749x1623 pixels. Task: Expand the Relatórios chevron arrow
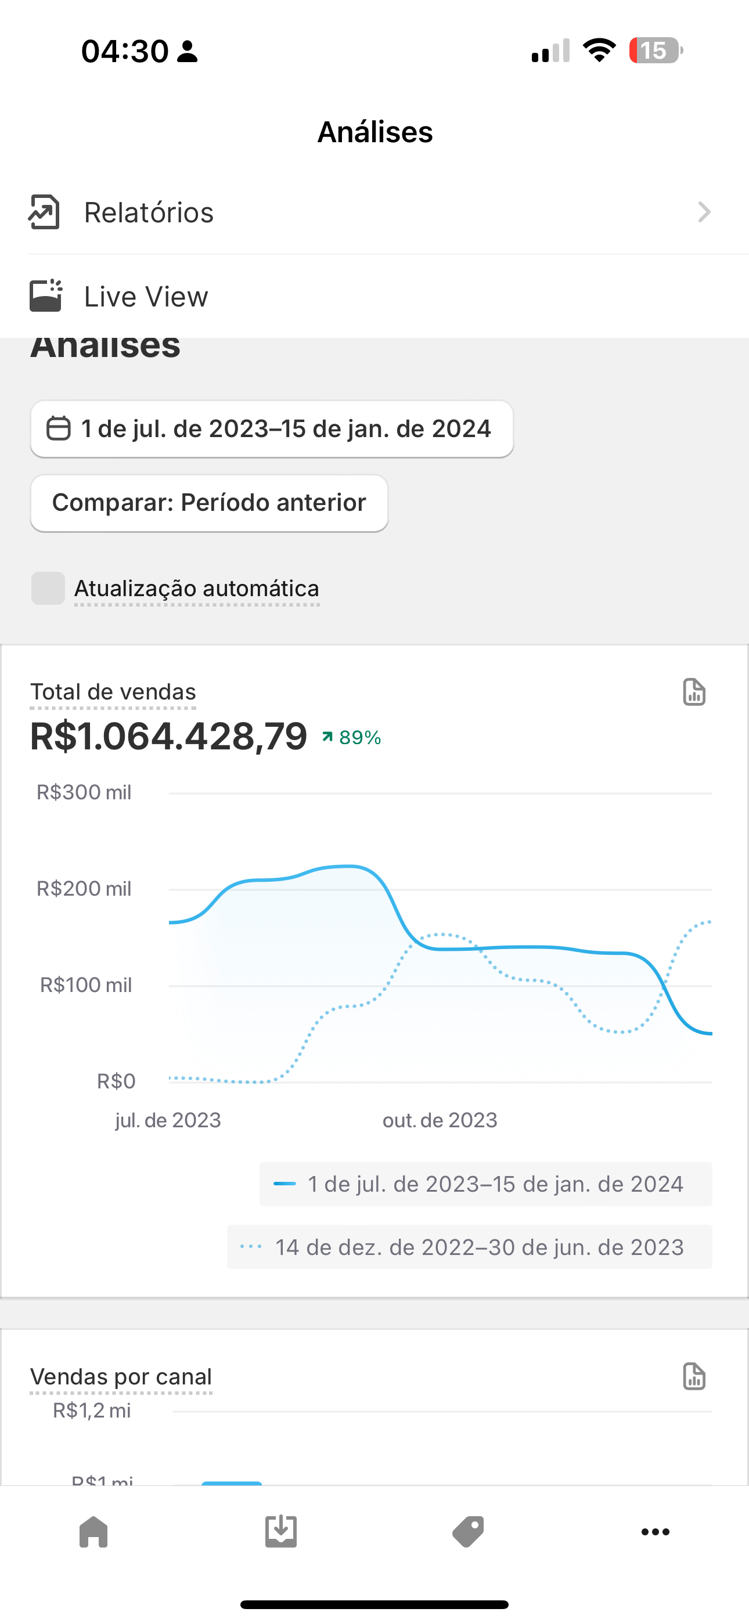coord(704,212)
